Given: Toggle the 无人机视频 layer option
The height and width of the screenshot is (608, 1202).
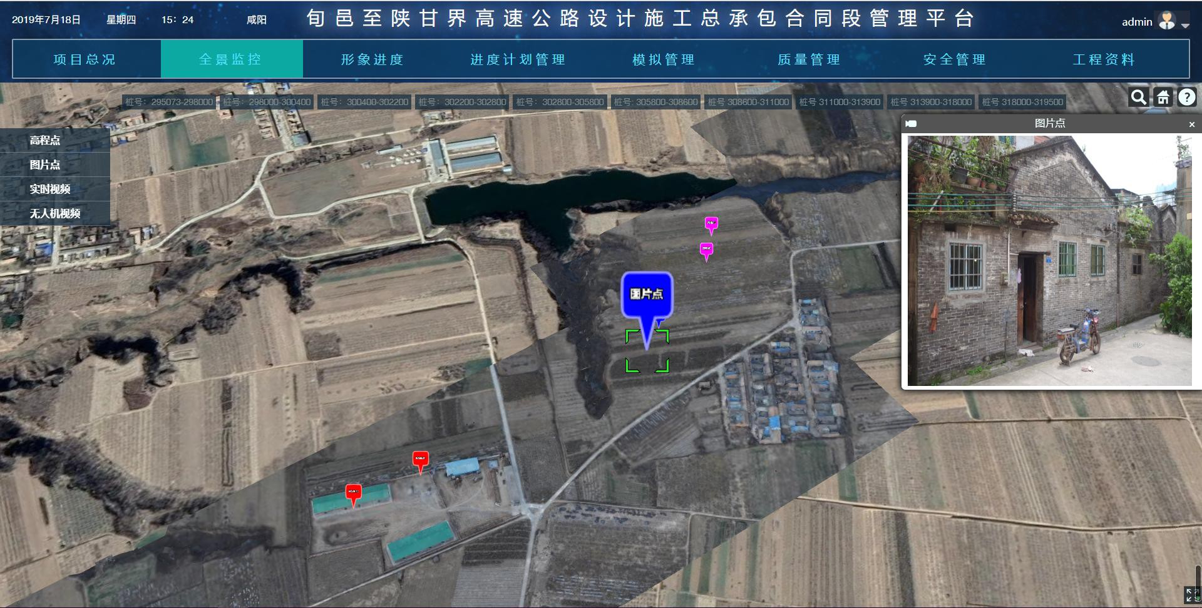Looking at the screenshot, I should [55, 213].
